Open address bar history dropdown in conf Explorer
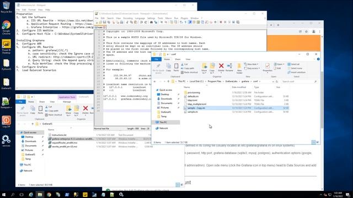Image resolution: width=353 pixels, height=198 pixels. pyautogui.click(x=273, y=81)
